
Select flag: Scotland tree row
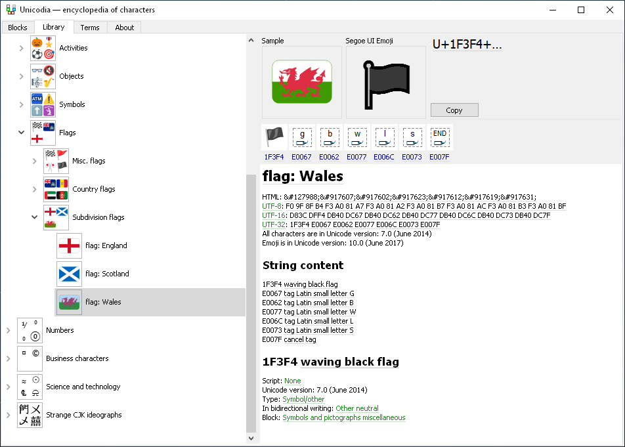[x=150, y=274]
